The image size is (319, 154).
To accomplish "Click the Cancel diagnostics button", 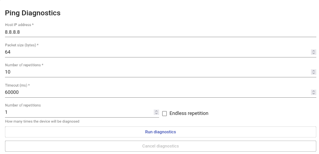I will tap(160, 146).
